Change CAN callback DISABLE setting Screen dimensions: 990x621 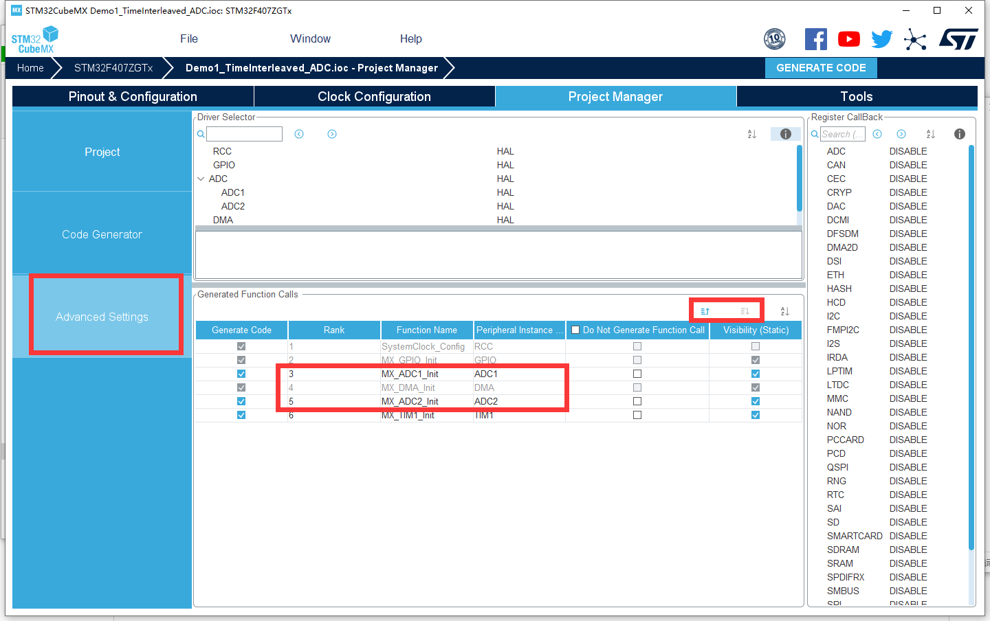click(x=908, y=165)
